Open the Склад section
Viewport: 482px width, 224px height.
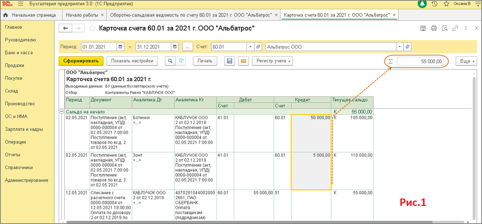click(12, 91)
